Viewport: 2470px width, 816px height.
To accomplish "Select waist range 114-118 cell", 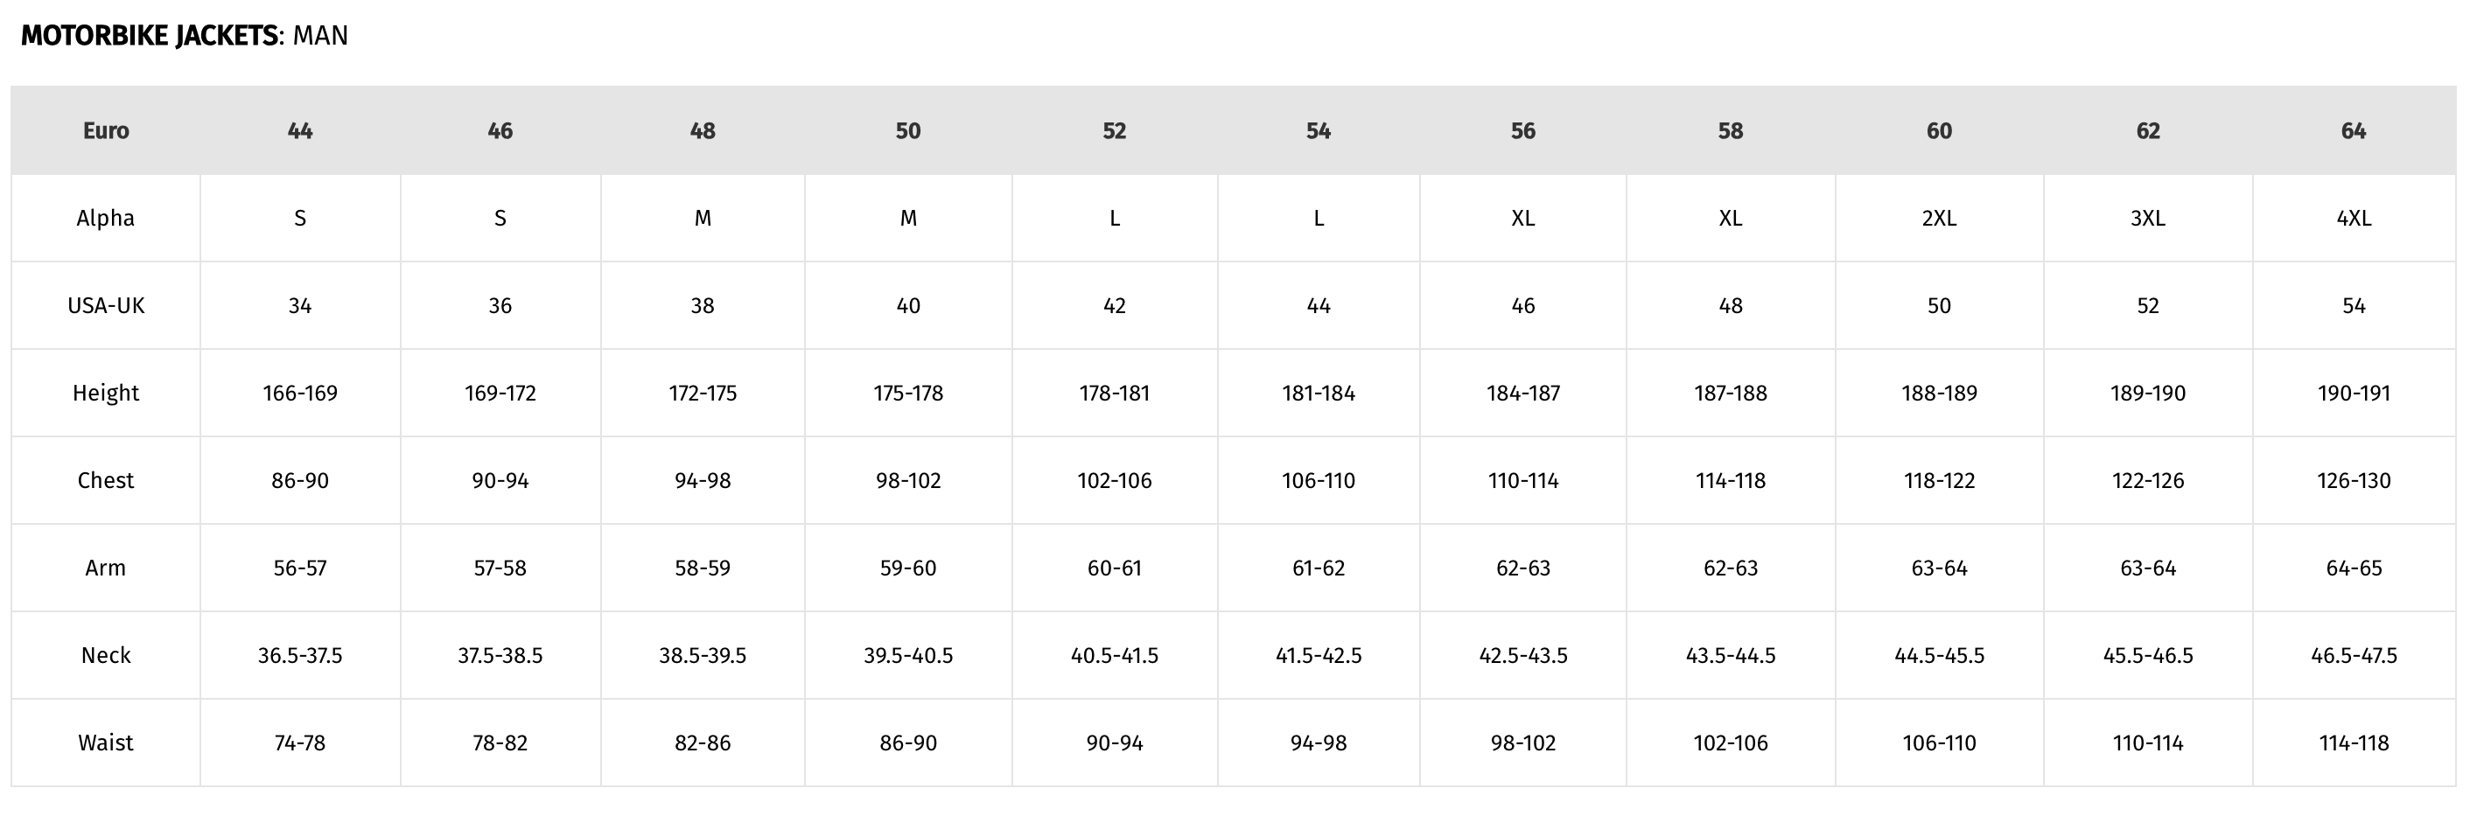I will pos(2353,743).
